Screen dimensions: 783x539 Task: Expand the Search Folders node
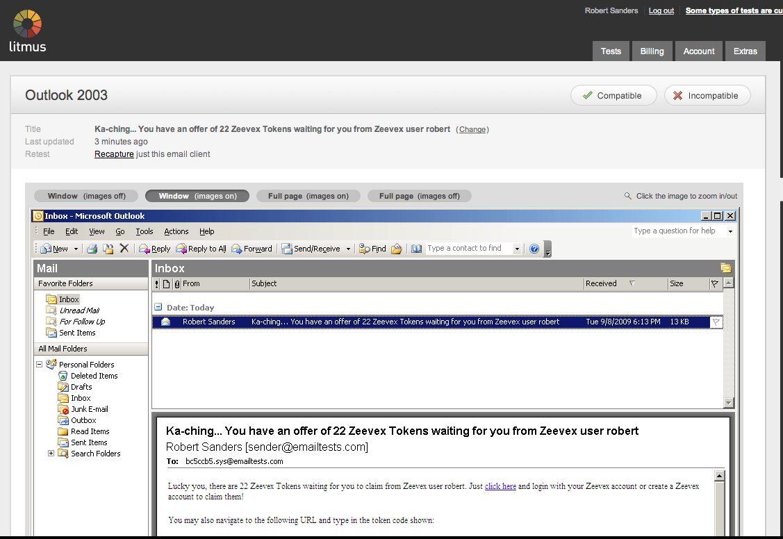point(51,453)
